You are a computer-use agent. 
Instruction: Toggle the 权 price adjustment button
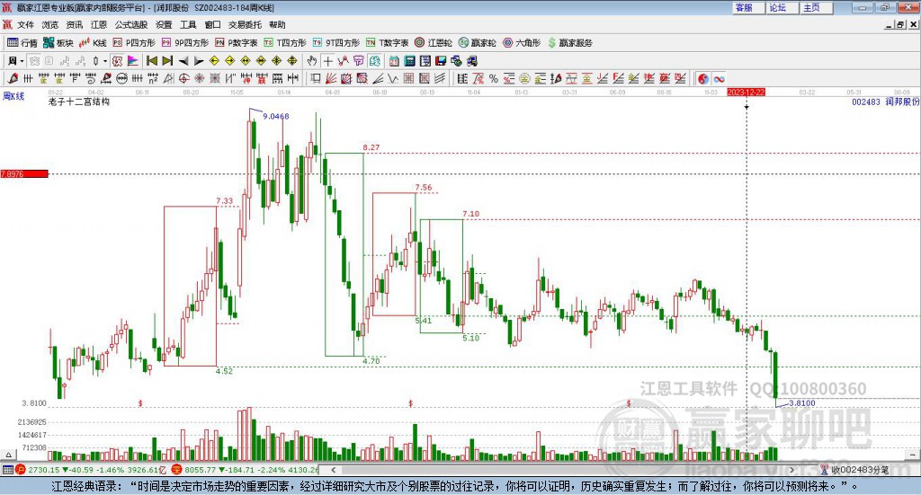click(x=117, y=61)
